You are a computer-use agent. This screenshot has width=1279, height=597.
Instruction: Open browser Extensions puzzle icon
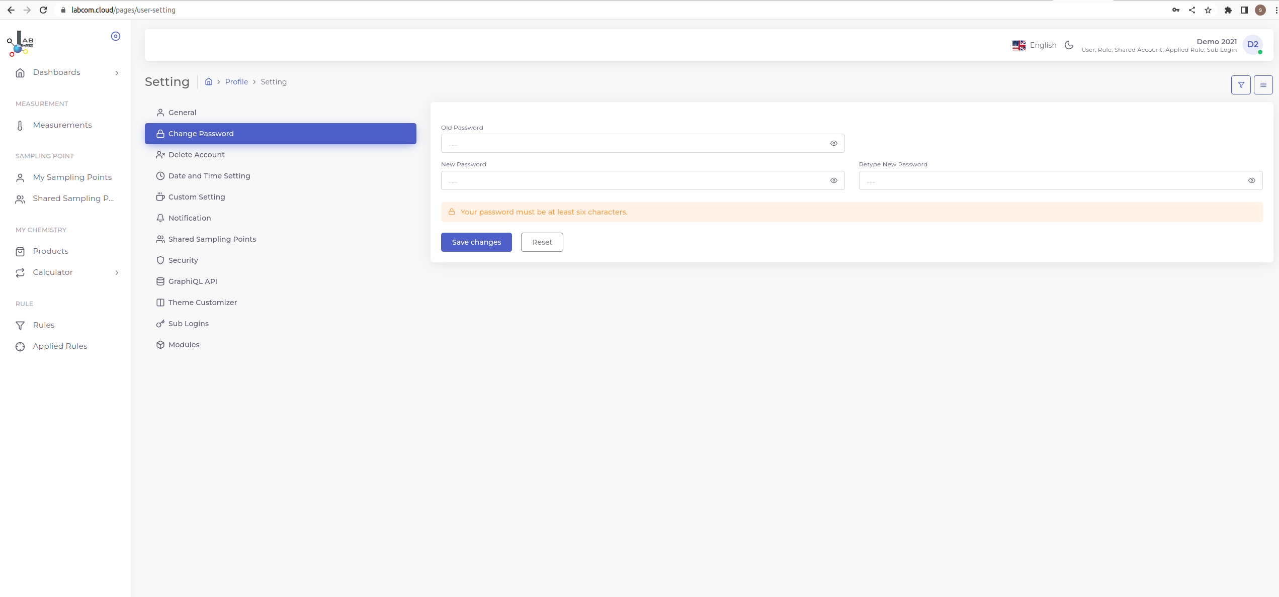tap(1228, 10)
